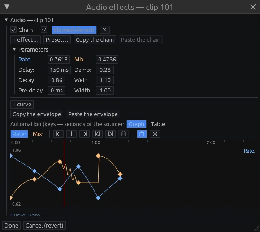Select the orange Mix keyframe at 0:00

(x=11, y=198)
